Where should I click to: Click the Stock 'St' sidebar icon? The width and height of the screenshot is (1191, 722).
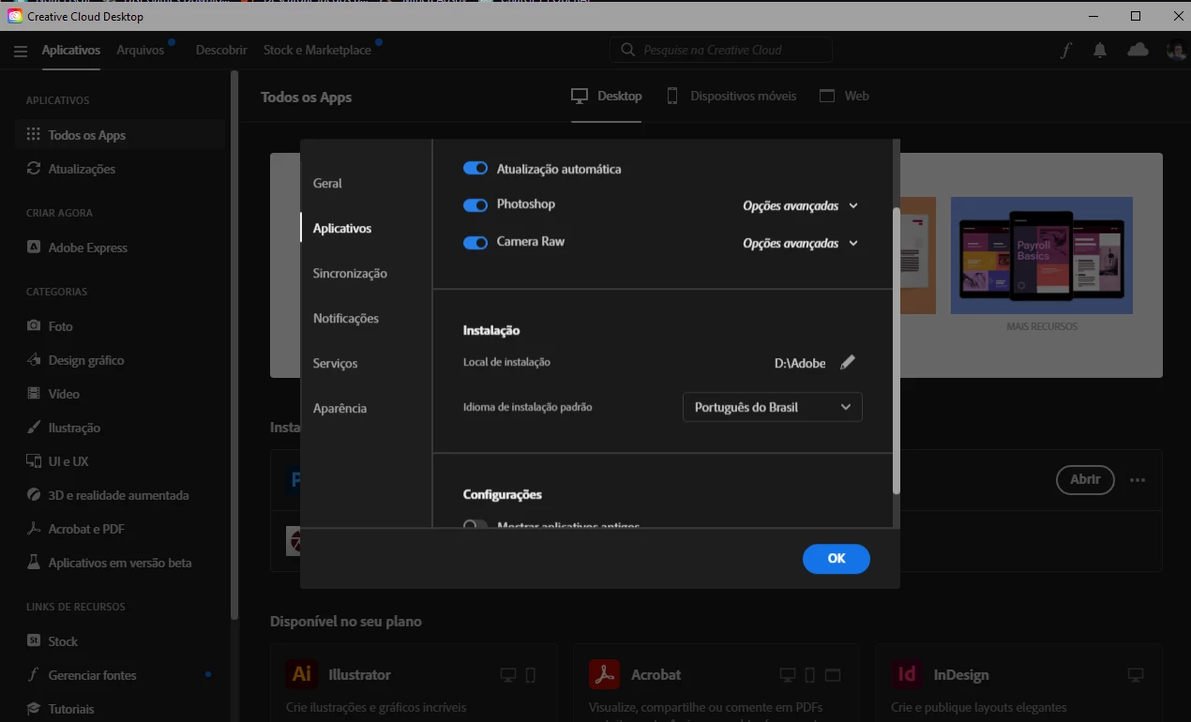(34, 641)
